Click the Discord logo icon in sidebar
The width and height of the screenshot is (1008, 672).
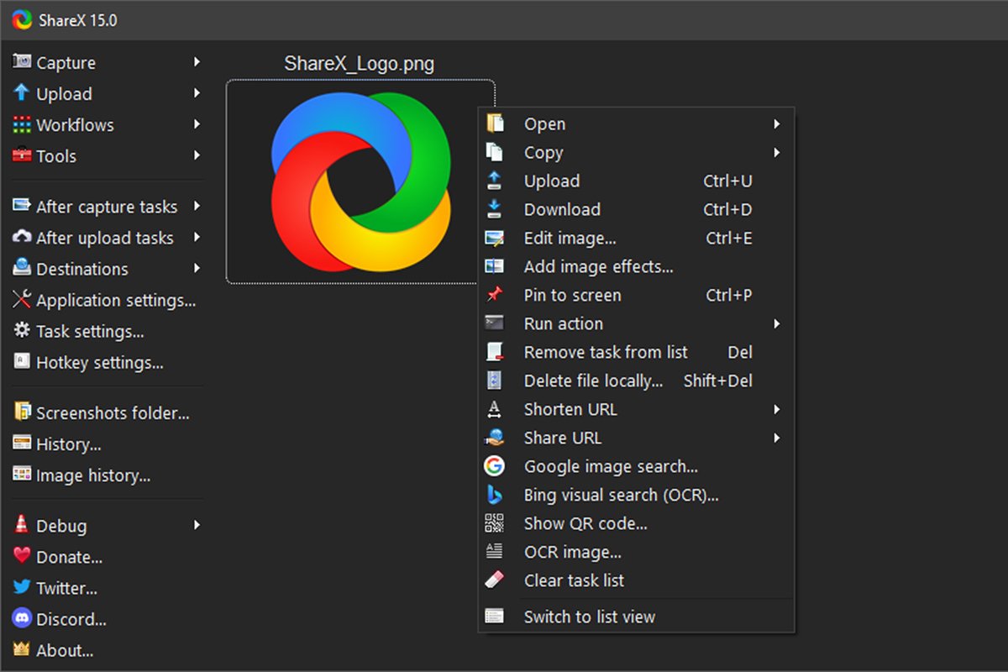[22, 619]
